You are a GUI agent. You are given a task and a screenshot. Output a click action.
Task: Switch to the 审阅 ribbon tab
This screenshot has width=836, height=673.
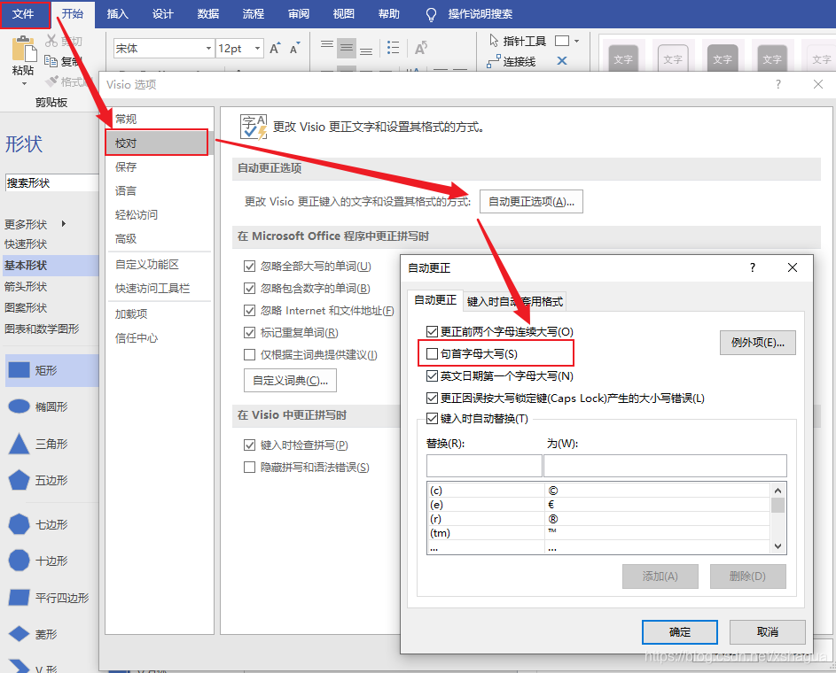click(x=299, y=14)
